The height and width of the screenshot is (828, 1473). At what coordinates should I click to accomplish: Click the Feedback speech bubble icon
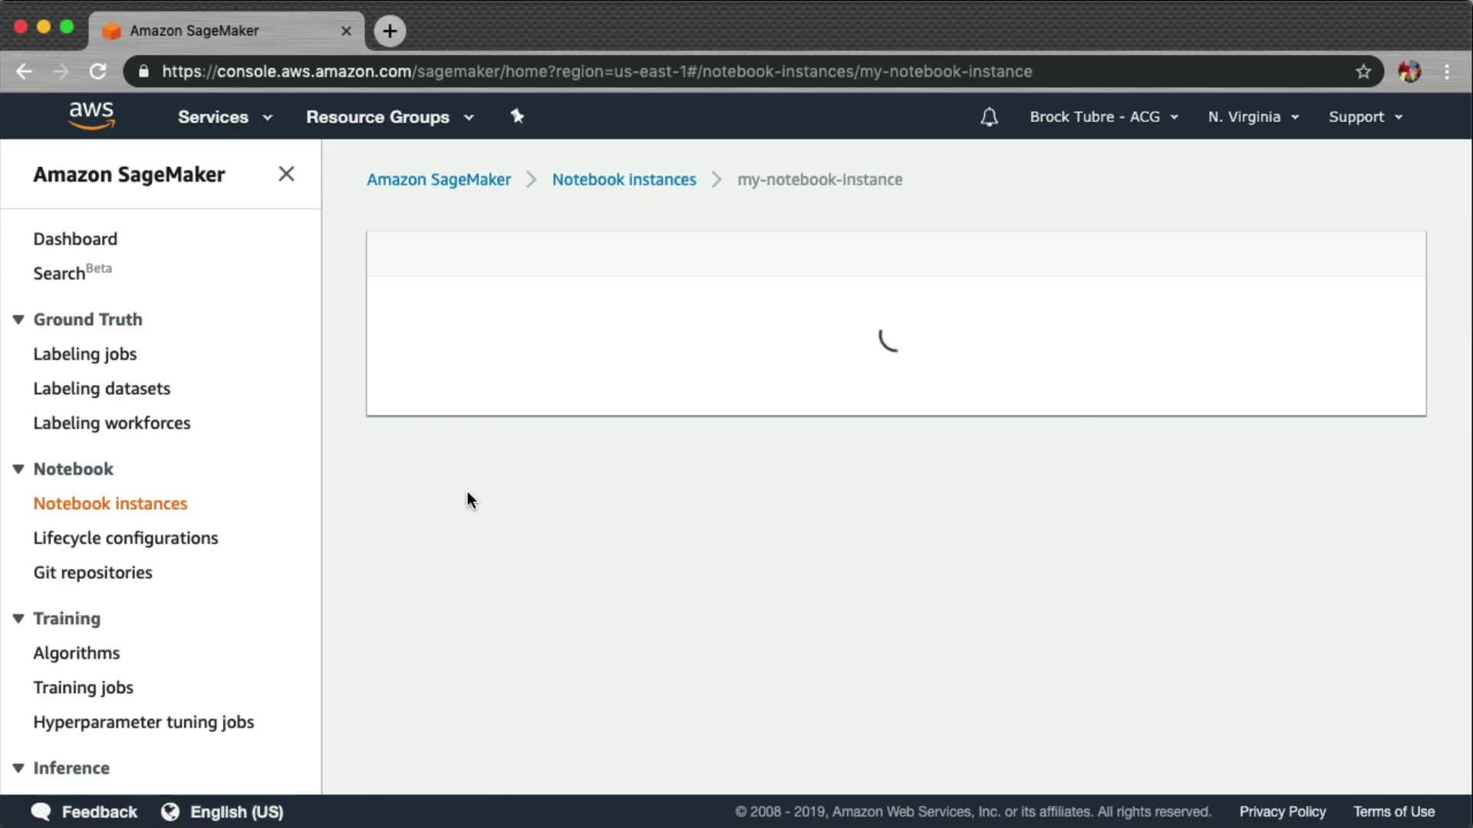(x=41, y=812)
